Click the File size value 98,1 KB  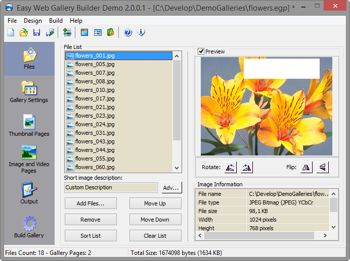click(x=258, y=211)
